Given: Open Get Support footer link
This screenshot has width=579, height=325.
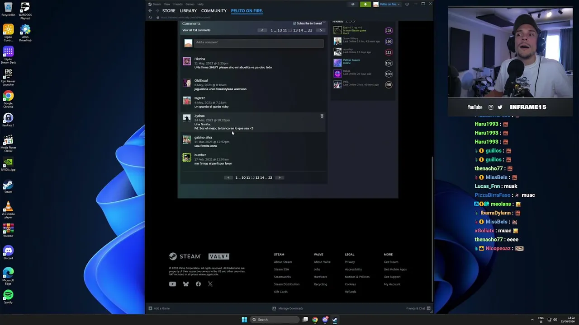Looking at the screenshot, I should click(392, 277).
